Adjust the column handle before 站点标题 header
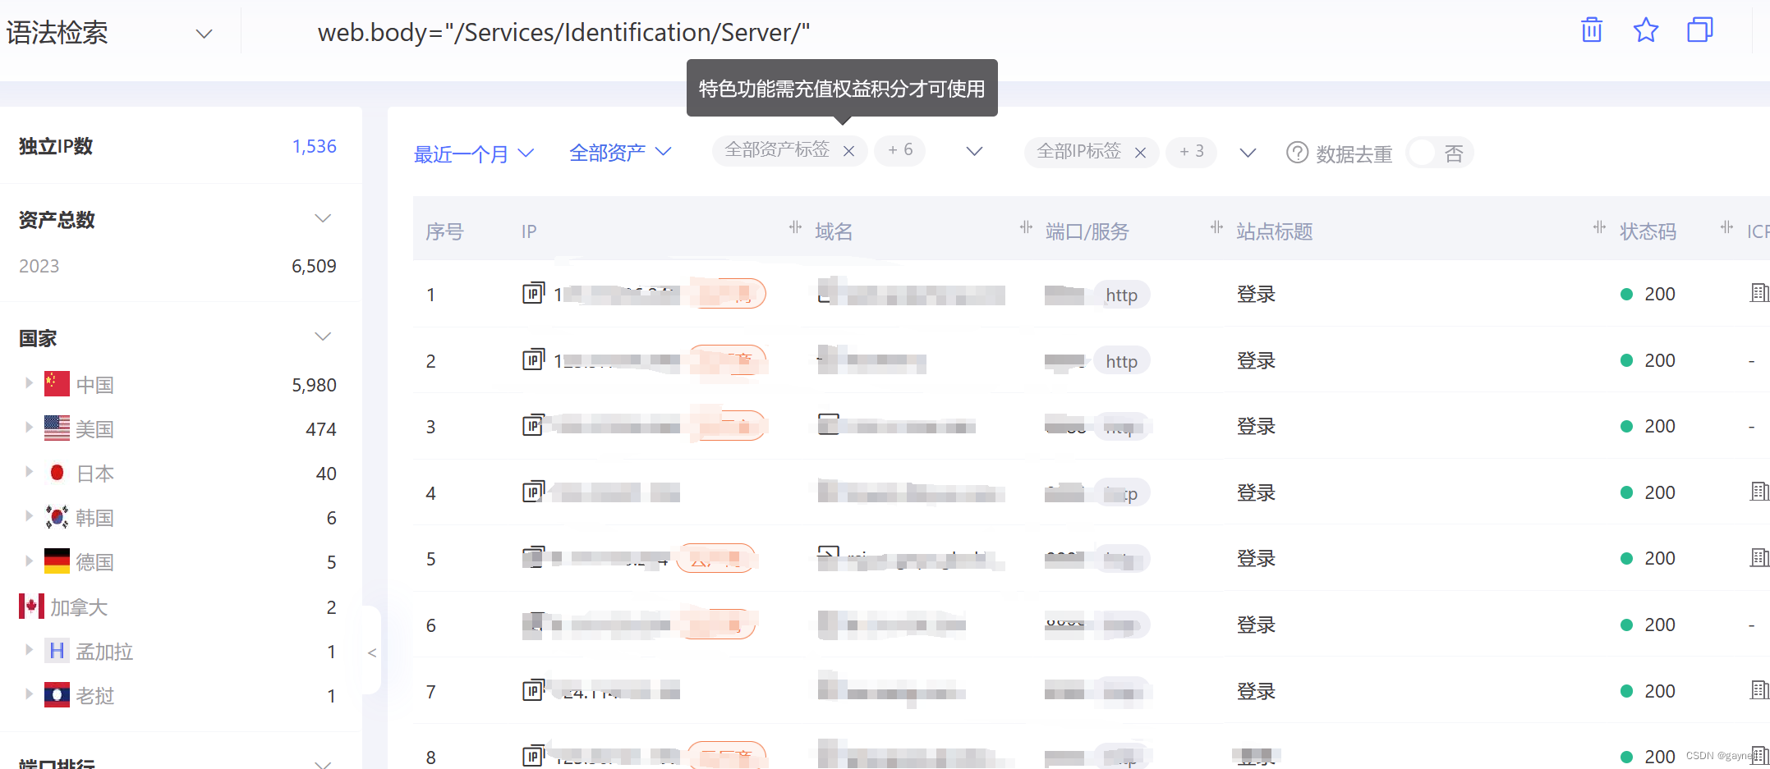This screenshot has width=1770, height=769. [x=1216, y=227]
